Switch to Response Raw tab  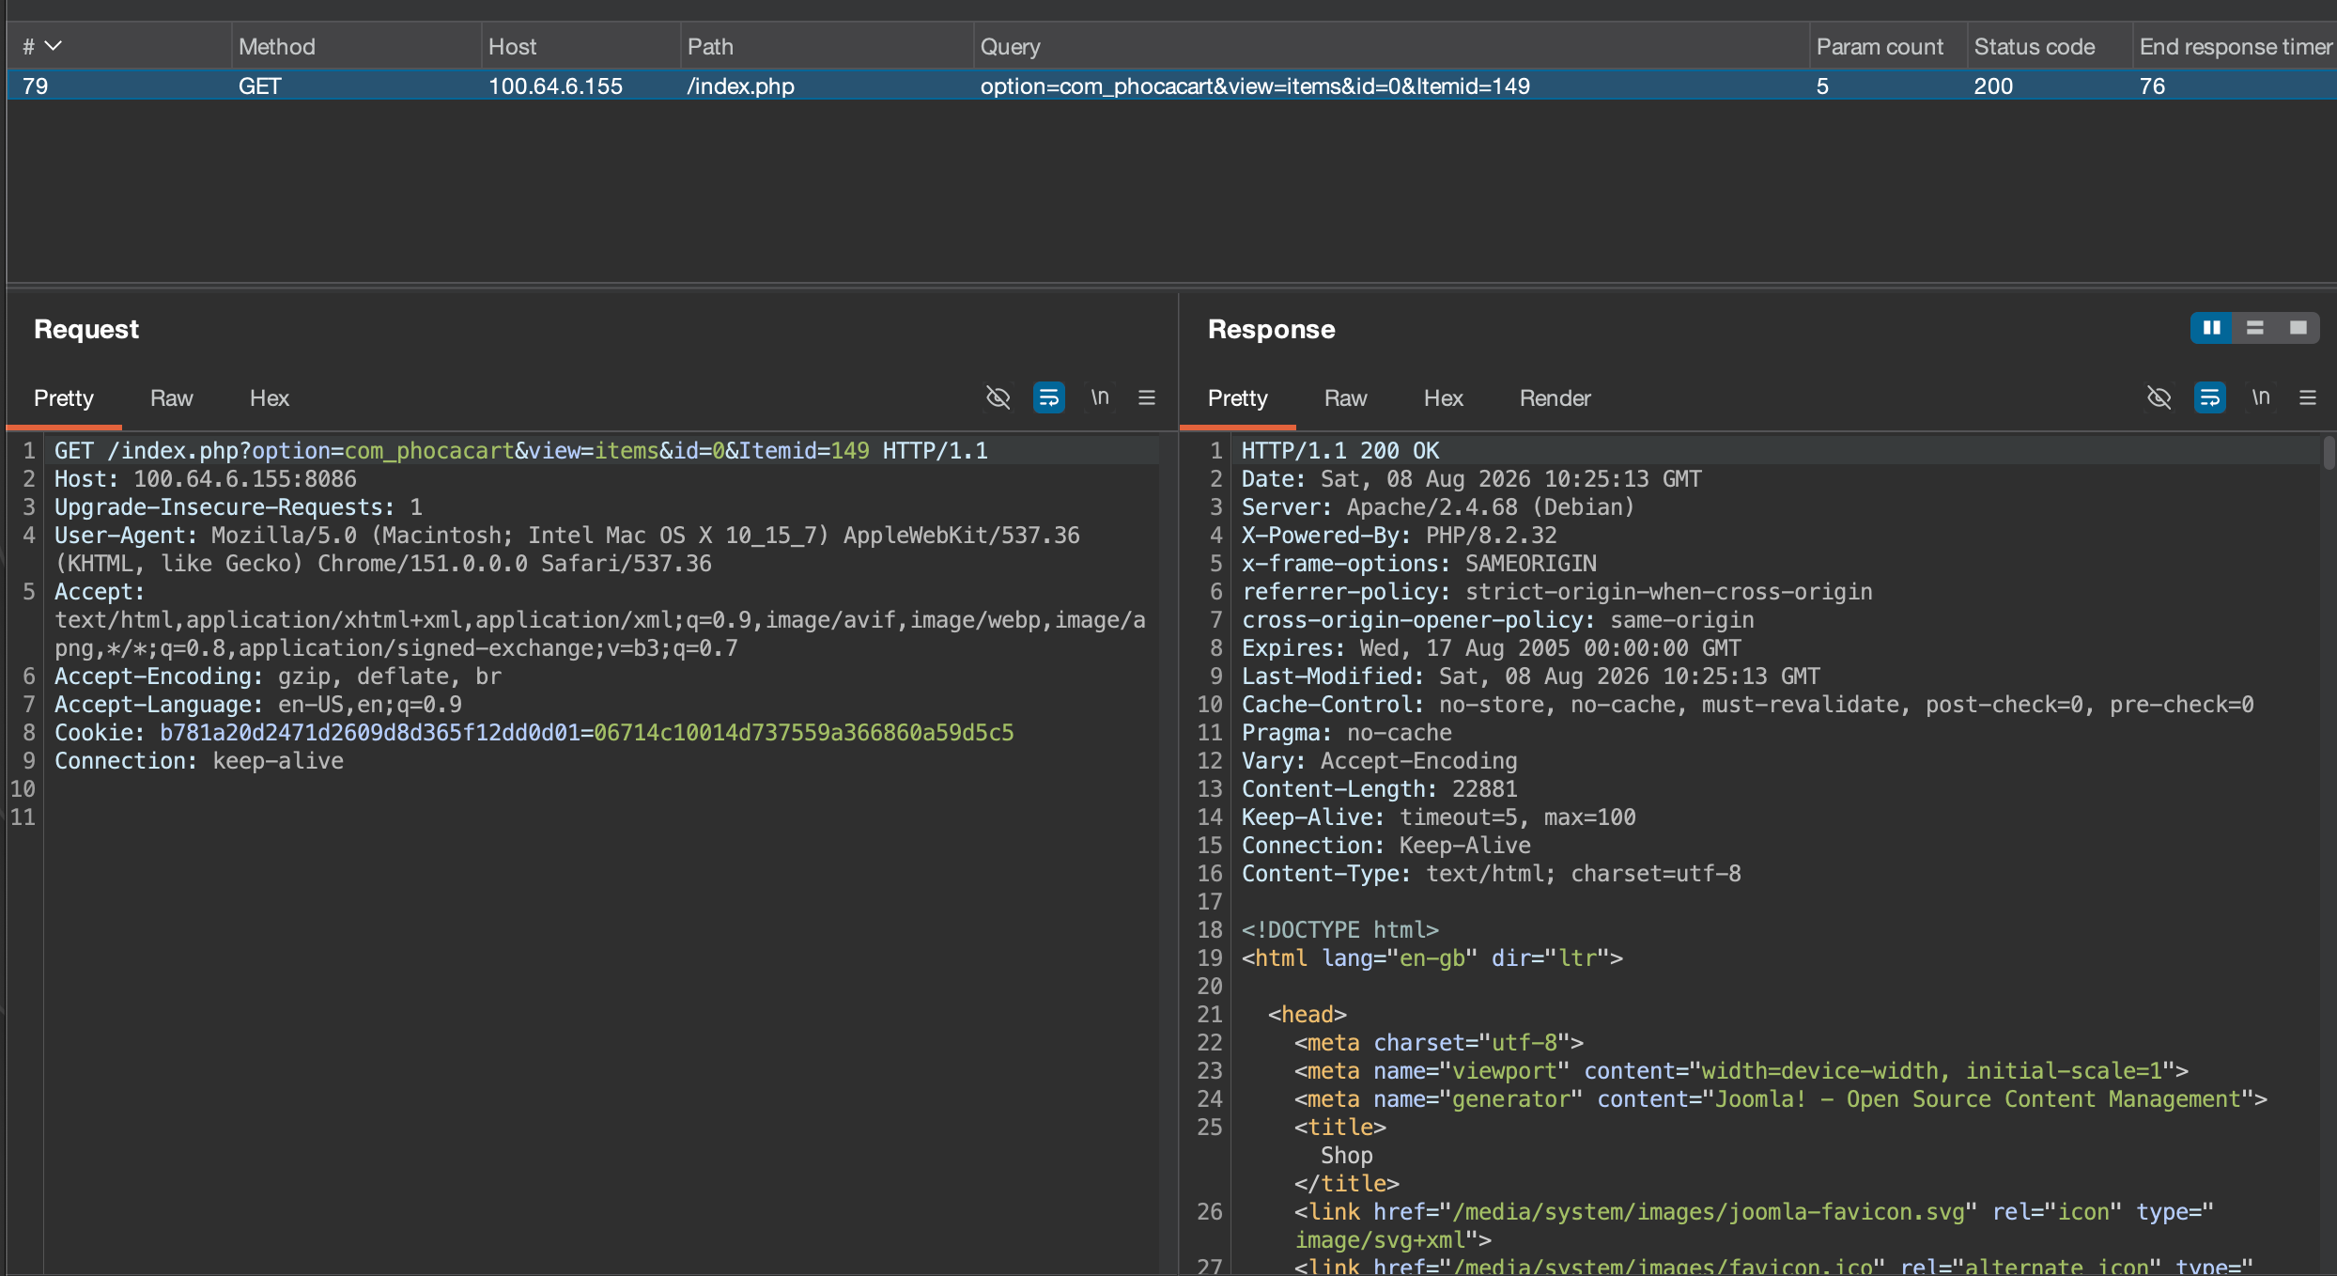point(1345,398)
